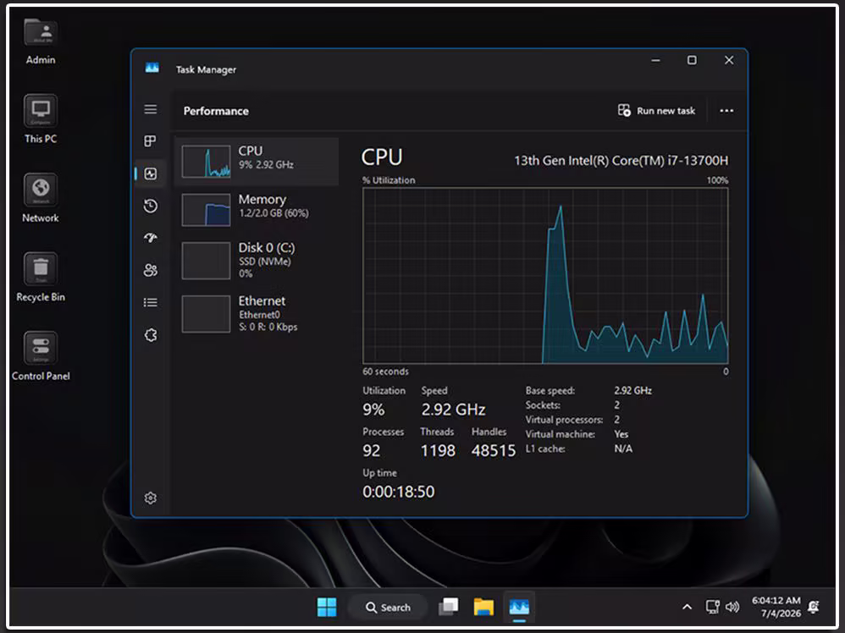Click the Ethernet mini graph thumbnail

tap(206, 313)
